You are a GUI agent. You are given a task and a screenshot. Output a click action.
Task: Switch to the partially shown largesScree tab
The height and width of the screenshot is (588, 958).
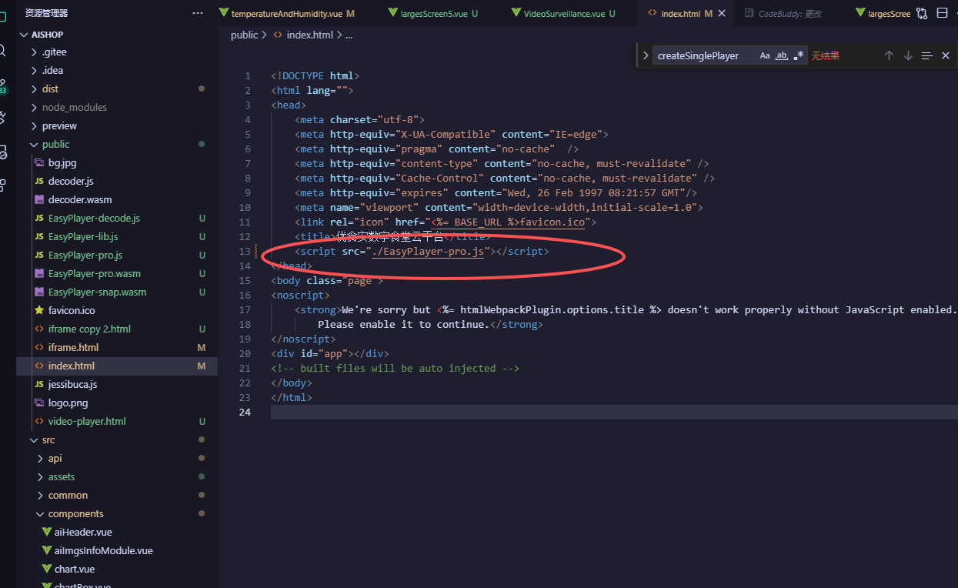point(882,13)
